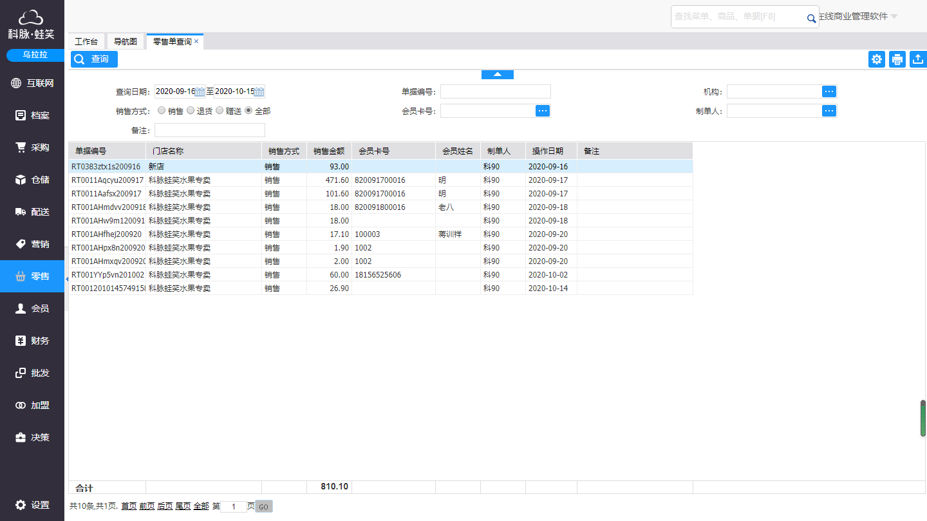Open the 会员 sidebar module
Screen dimensions: 927x521
click(32, 308)
